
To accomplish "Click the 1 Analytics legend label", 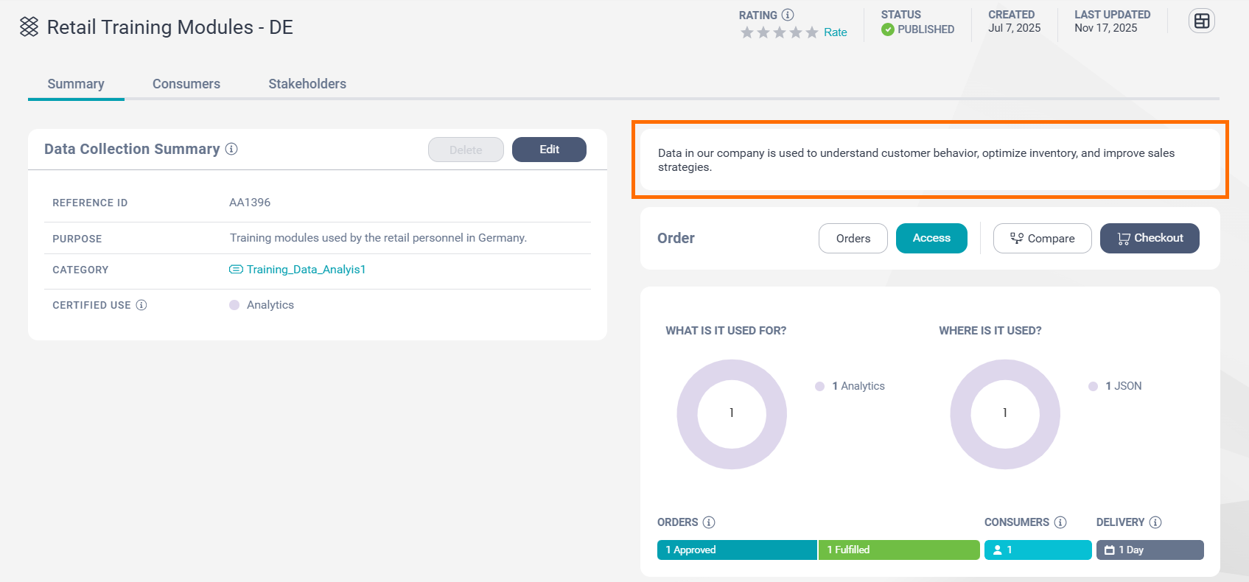I will [x=858, y=386].
